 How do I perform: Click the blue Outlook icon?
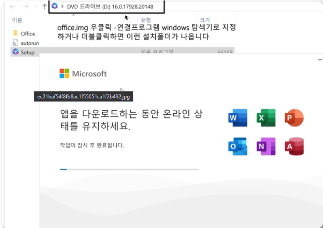pyautogui.click(x=237, y=146)
